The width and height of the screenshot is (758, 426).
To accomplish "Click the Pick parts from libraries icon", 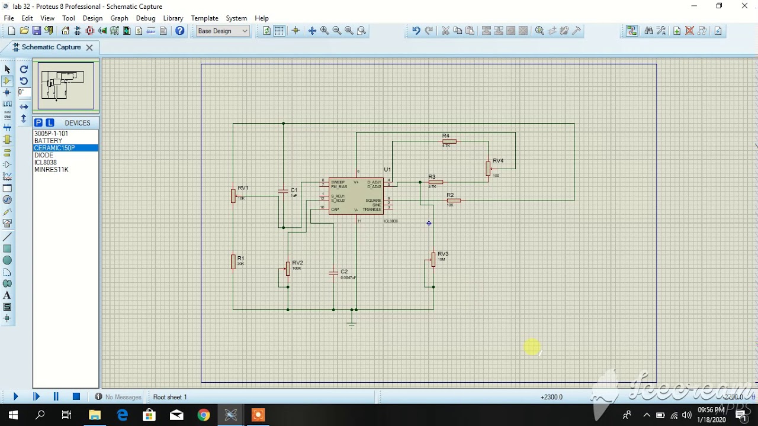I will 539,31.
